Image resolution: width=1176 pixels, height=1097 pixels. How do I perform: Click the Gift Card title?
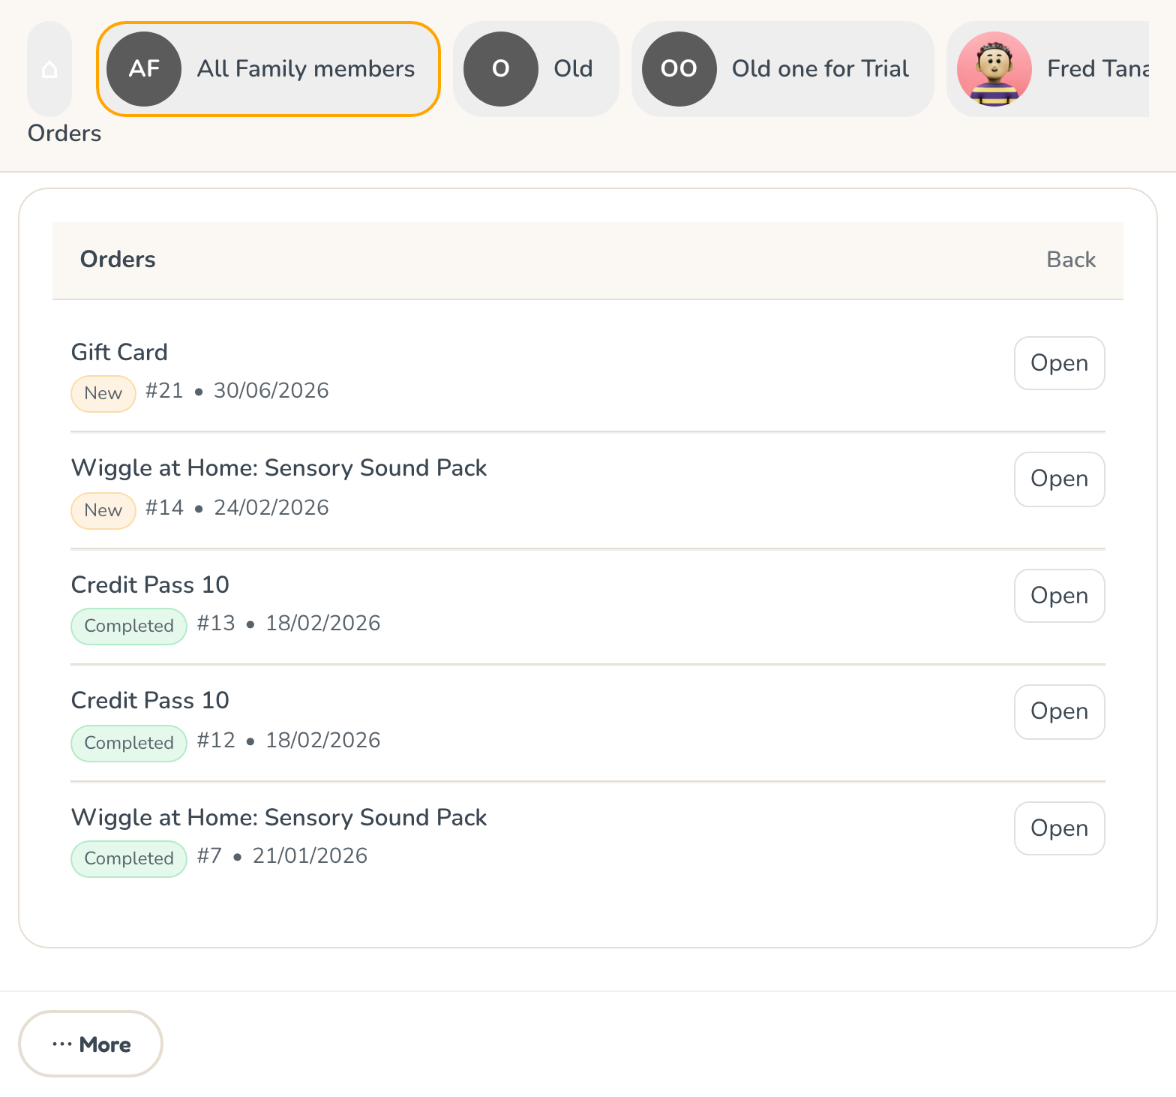click(119, 352)
